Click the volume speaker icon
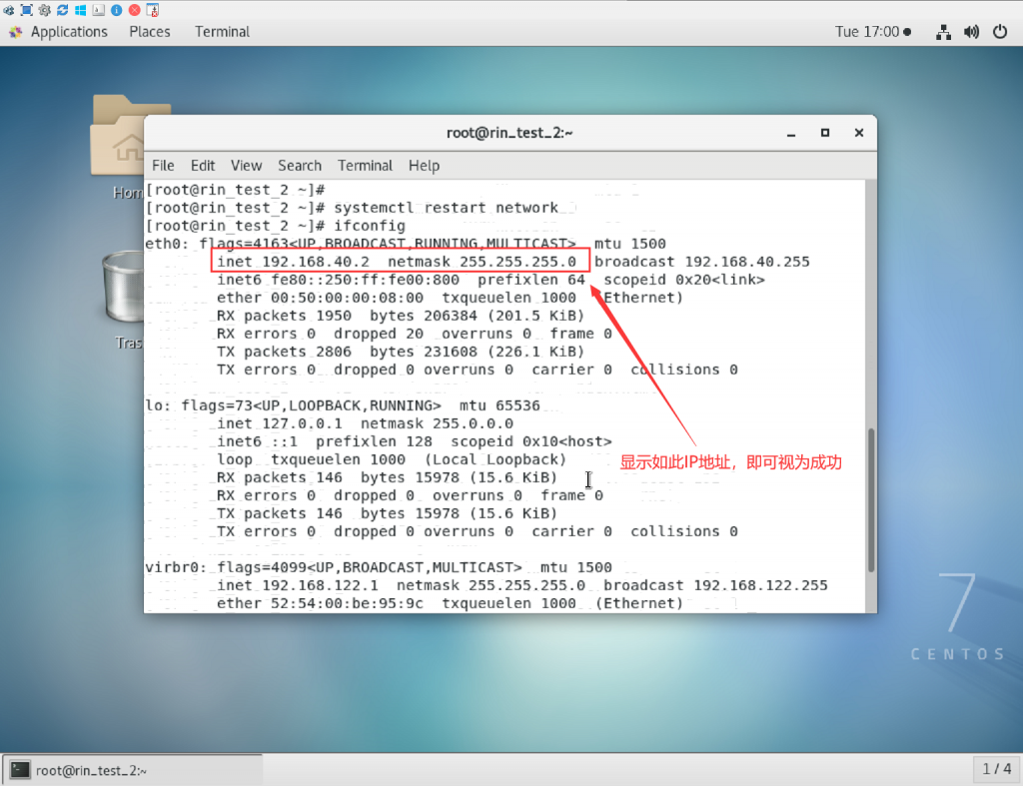 click(971, 32)
